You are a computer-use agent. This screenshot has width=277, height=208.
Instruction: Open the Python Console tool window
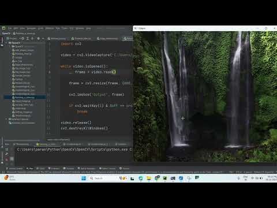point(107,169)
